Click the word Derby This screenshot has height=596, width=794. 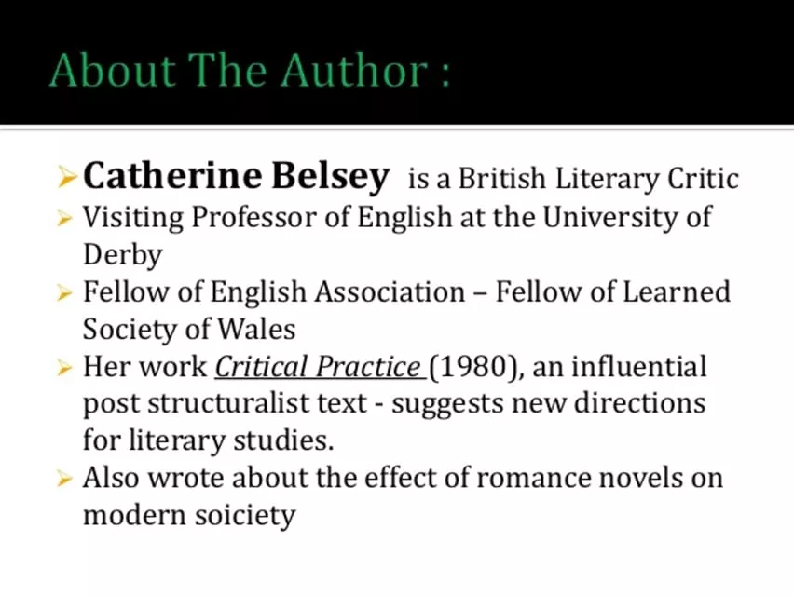122,254
